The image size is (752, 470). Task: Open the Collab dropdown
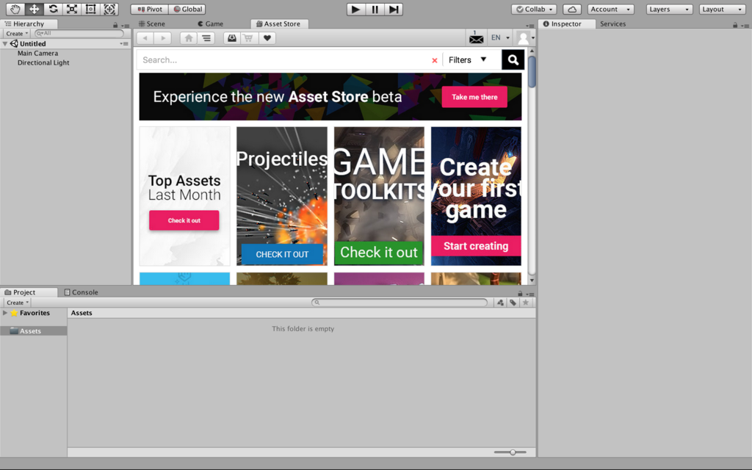(535, 9)
